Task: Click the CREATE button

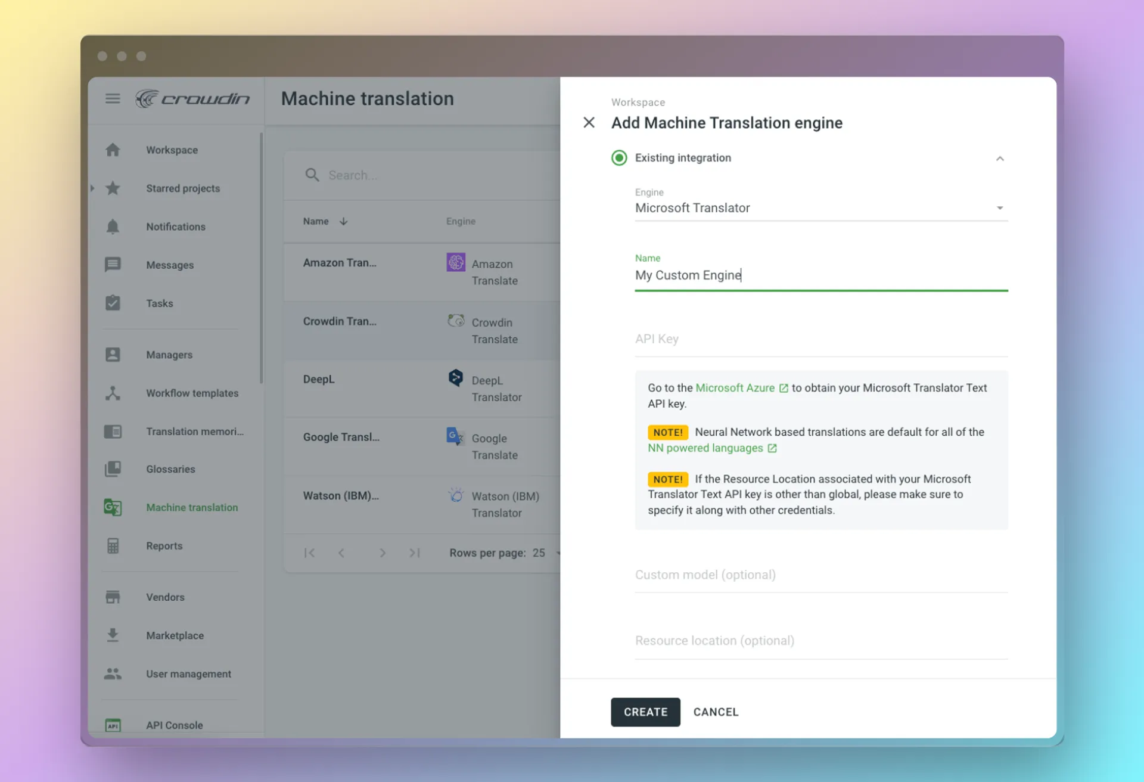Action: point(645,712)
